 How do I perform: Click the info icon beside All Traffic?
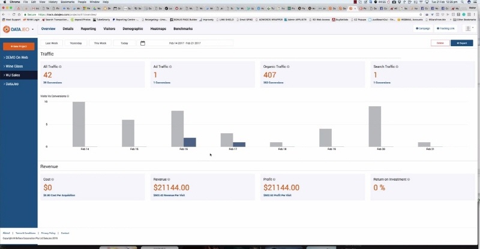61,67
